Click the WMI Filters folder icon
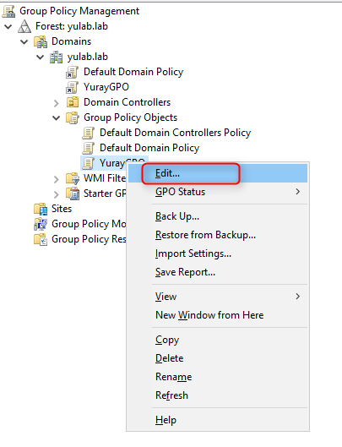The height and width of the screenshot is (447, 342). pos(73,178)
